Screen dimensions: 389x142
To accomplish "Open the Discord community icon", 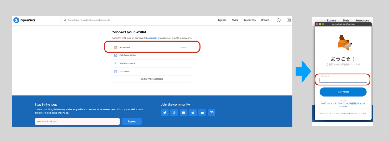I will 184,113.
